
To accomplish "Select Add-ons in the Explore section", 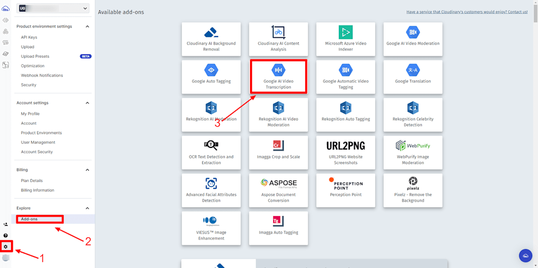I will pyautogui.click(x=29, y=219).
